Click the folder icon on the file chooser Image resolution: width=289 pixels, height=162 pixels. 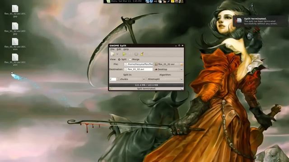(x=182, y=64)
